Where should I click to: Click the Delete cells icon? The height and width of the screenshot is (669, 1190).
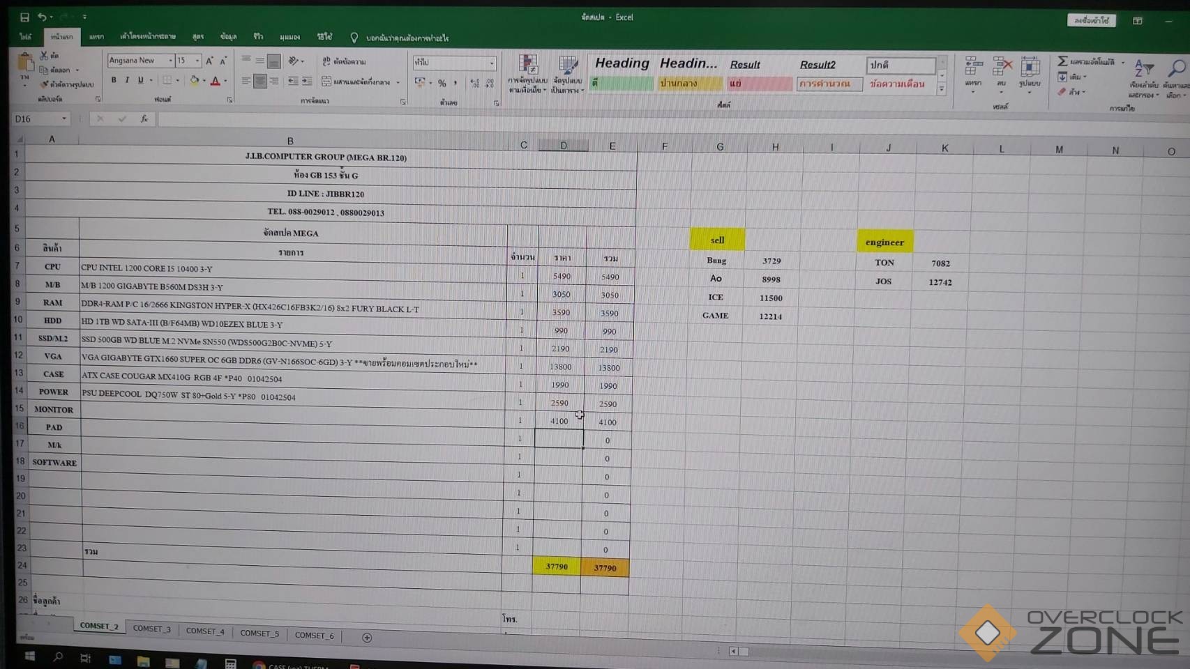pos(1002,68)
